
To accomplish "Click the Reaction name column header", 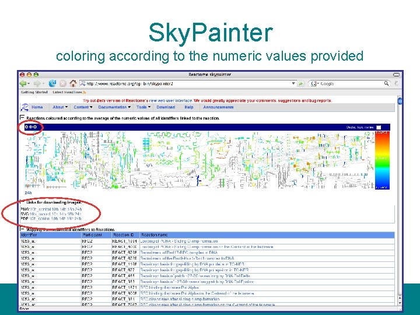I will coord(267,235).
